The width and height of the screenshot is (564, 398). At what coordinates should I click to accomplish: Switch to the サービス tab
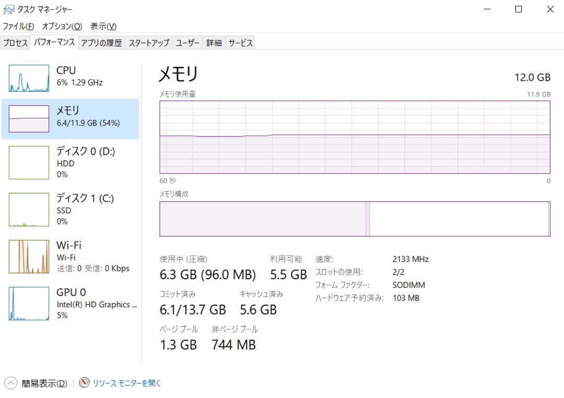(240, 43)
